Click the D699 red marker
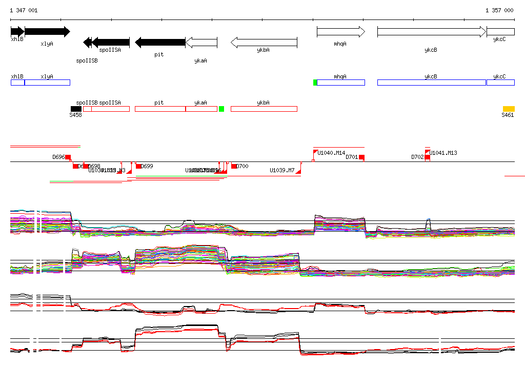Image resolution: width=525 pixels, height=366 pixels. (138, 166)
